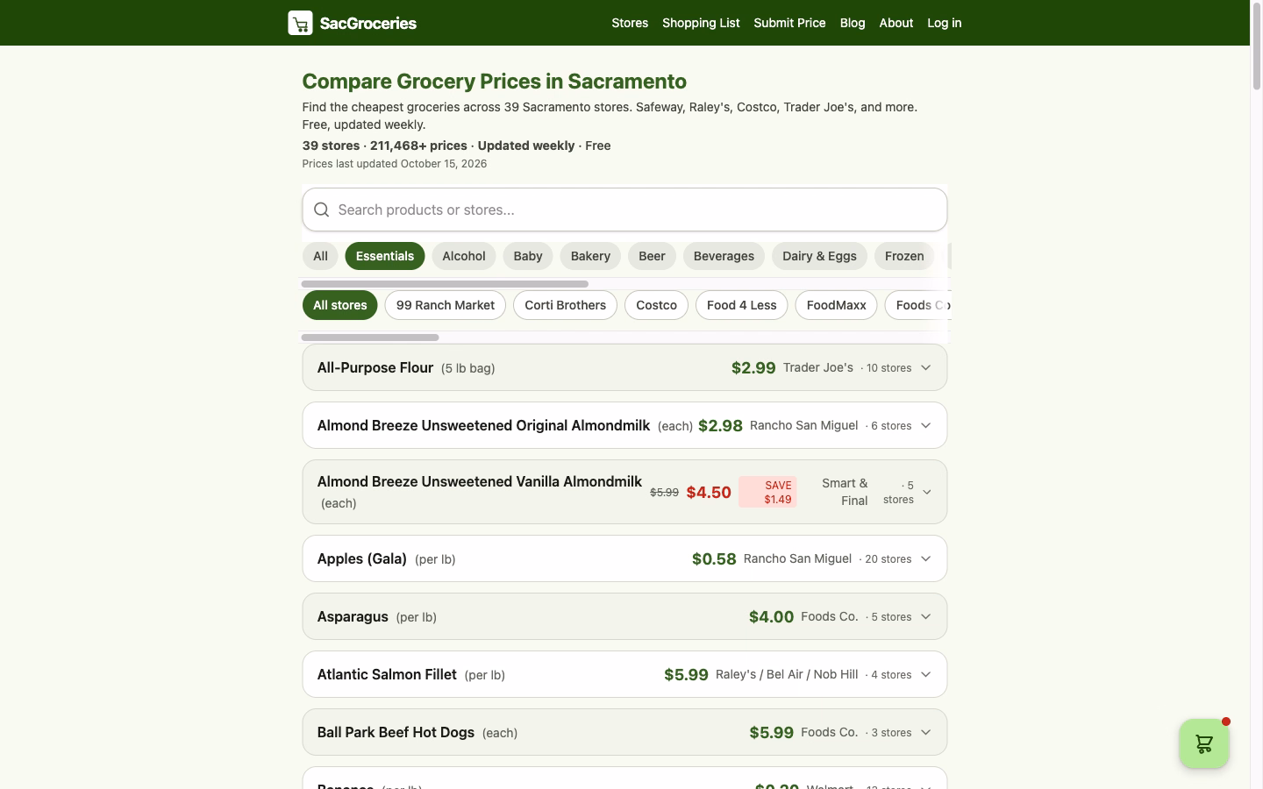
Task: Filter by Dairy & Eggs category
Action: pos(819,256)
